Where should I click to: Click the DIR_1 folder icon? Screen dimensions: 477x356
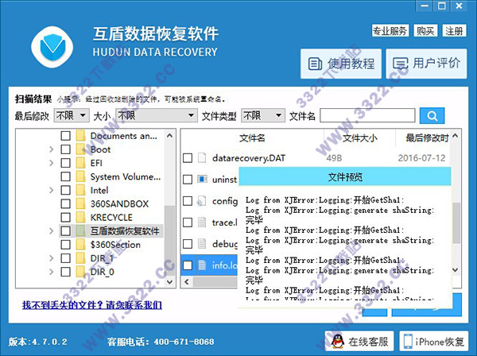coord(80,258)
